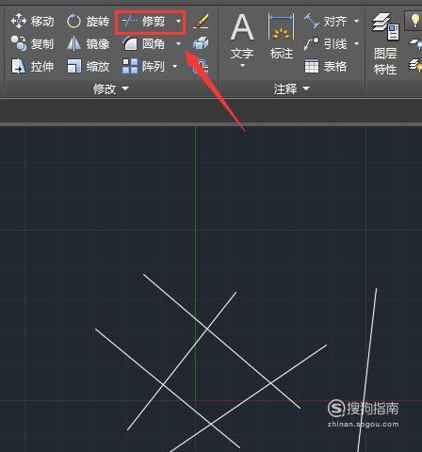Expand the Aligned (对齐) dropdown arrow
The height and width of the screenshot is (452, 422).
click(x=356, y=21)
